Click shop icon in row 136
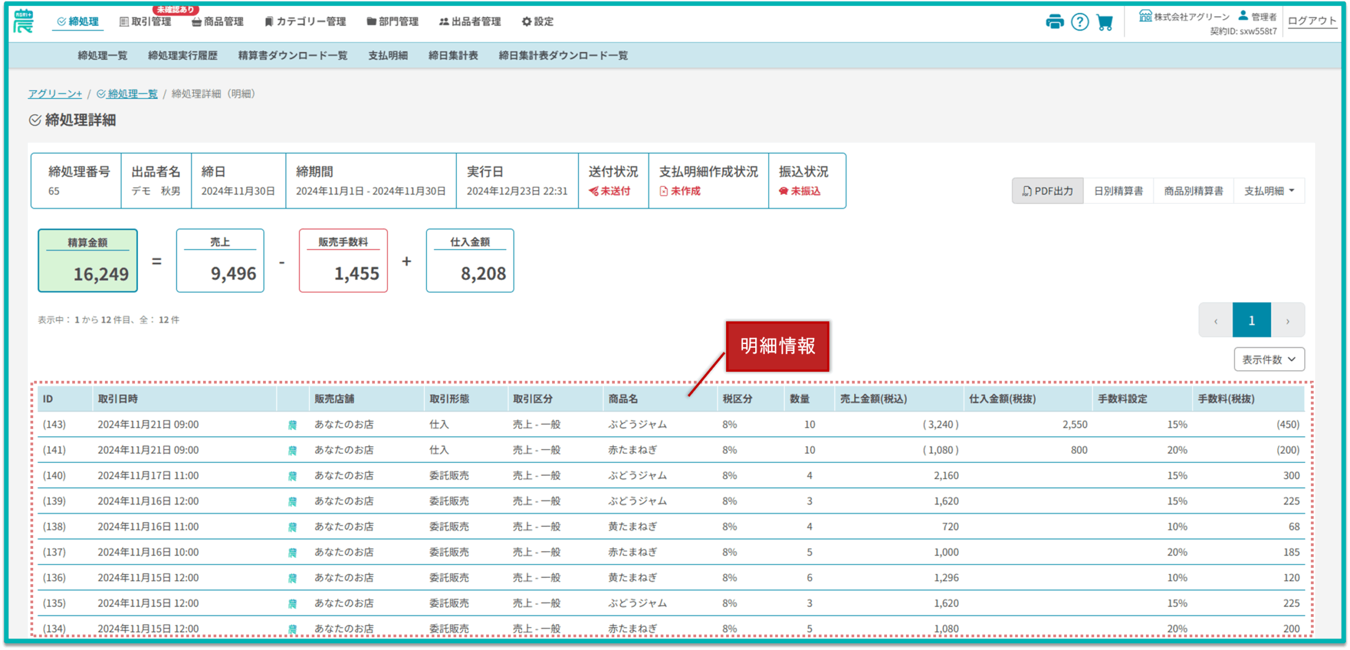The image size is (1350, 650). [292, 578]
